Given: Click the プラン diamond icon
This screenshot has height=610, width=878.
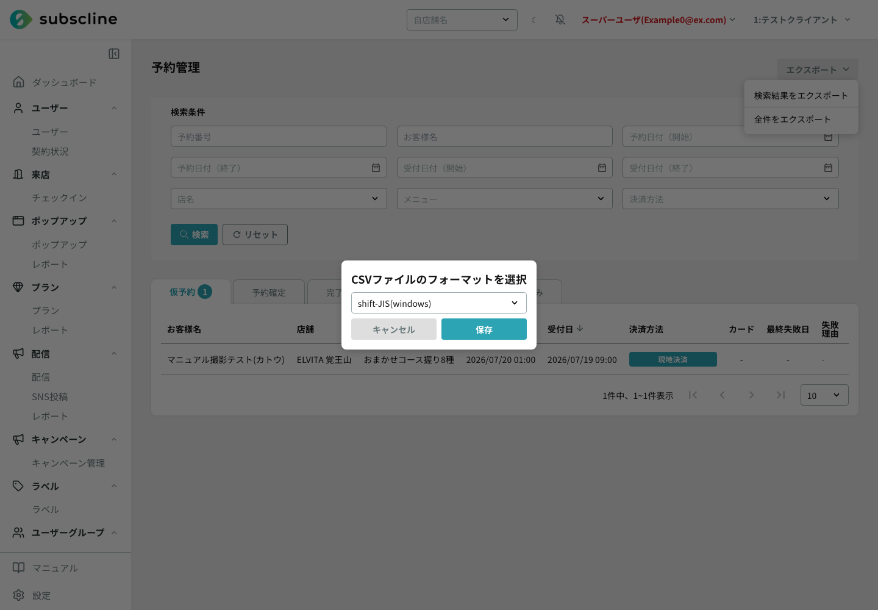Looking at the screenshot, I should coord(19,287).
